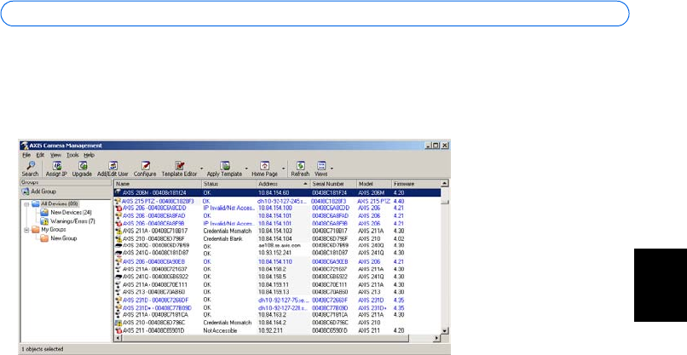Collapse the All Devices tree node
The width and height of the screenshot is (687, 355).
pos(26,204)
